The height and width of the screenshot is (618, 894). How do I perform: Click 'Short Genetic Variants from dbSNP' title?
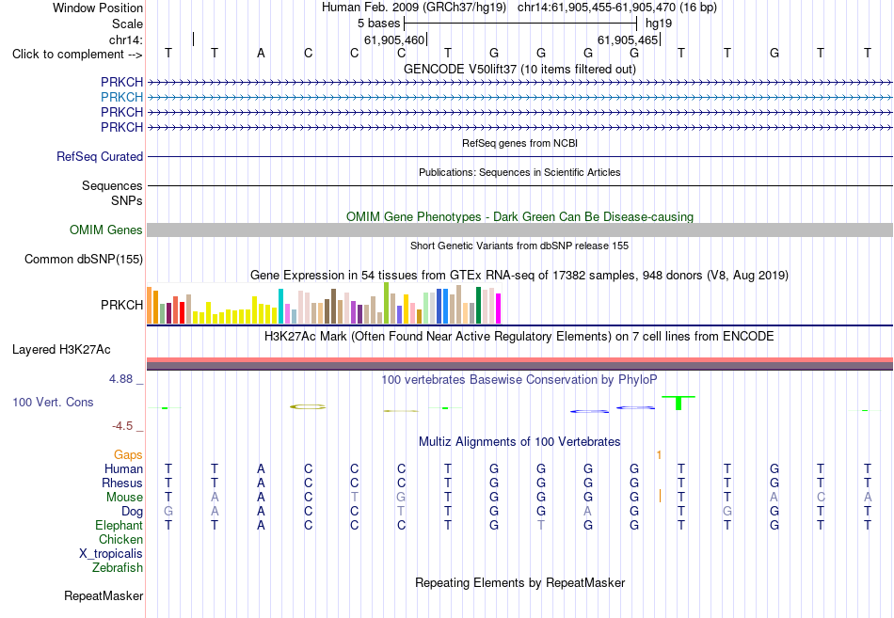tap(519, 246)
